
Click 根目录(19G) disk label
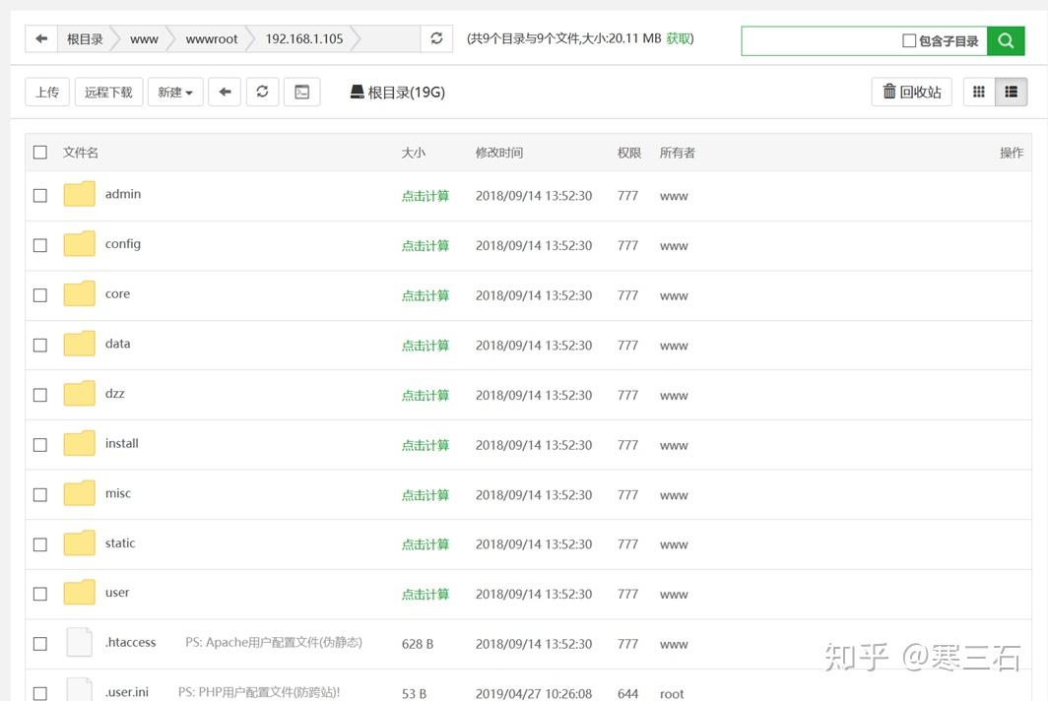(398, 93)
